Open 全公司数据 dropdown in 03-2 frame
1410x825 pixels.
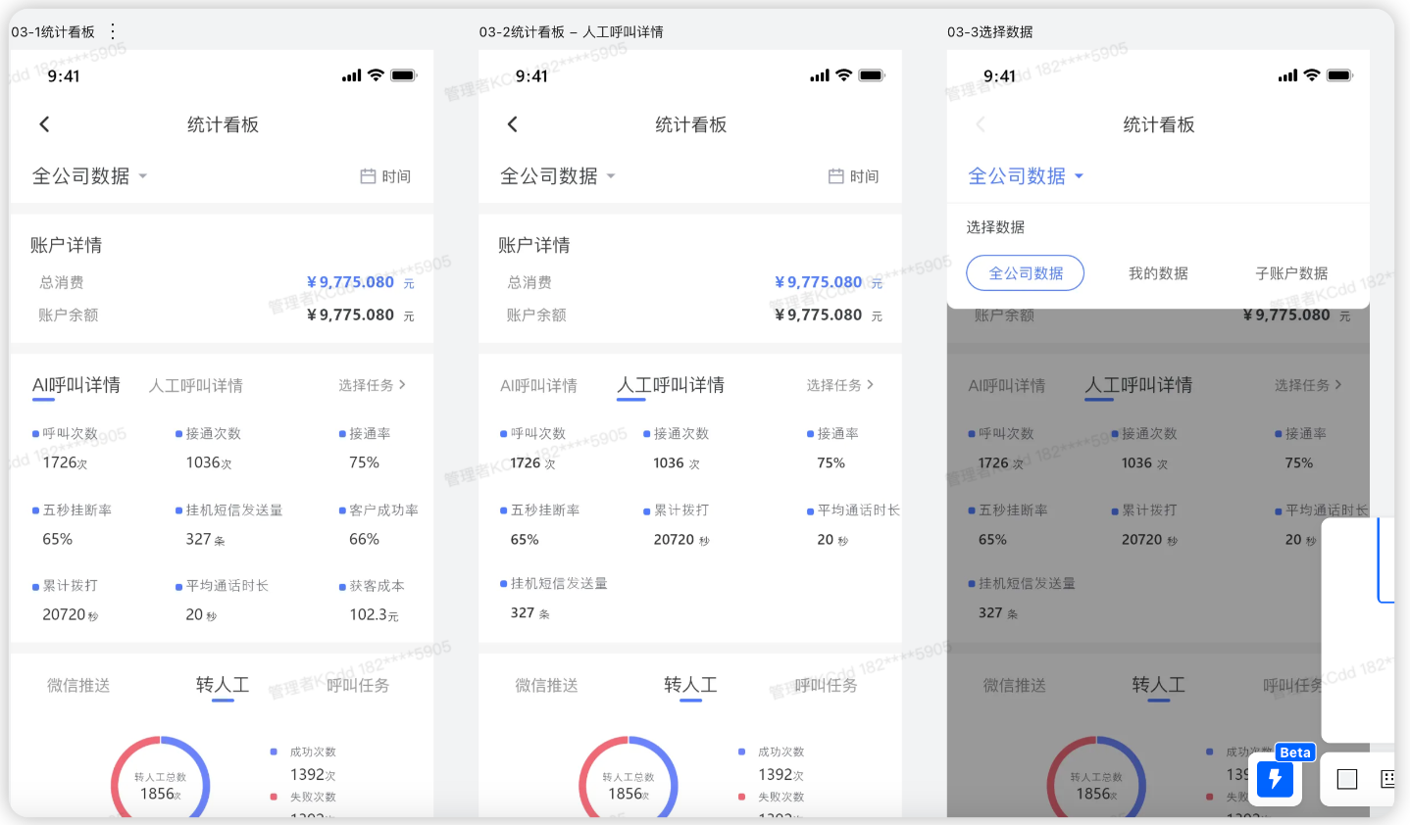[x=557, y=176]
